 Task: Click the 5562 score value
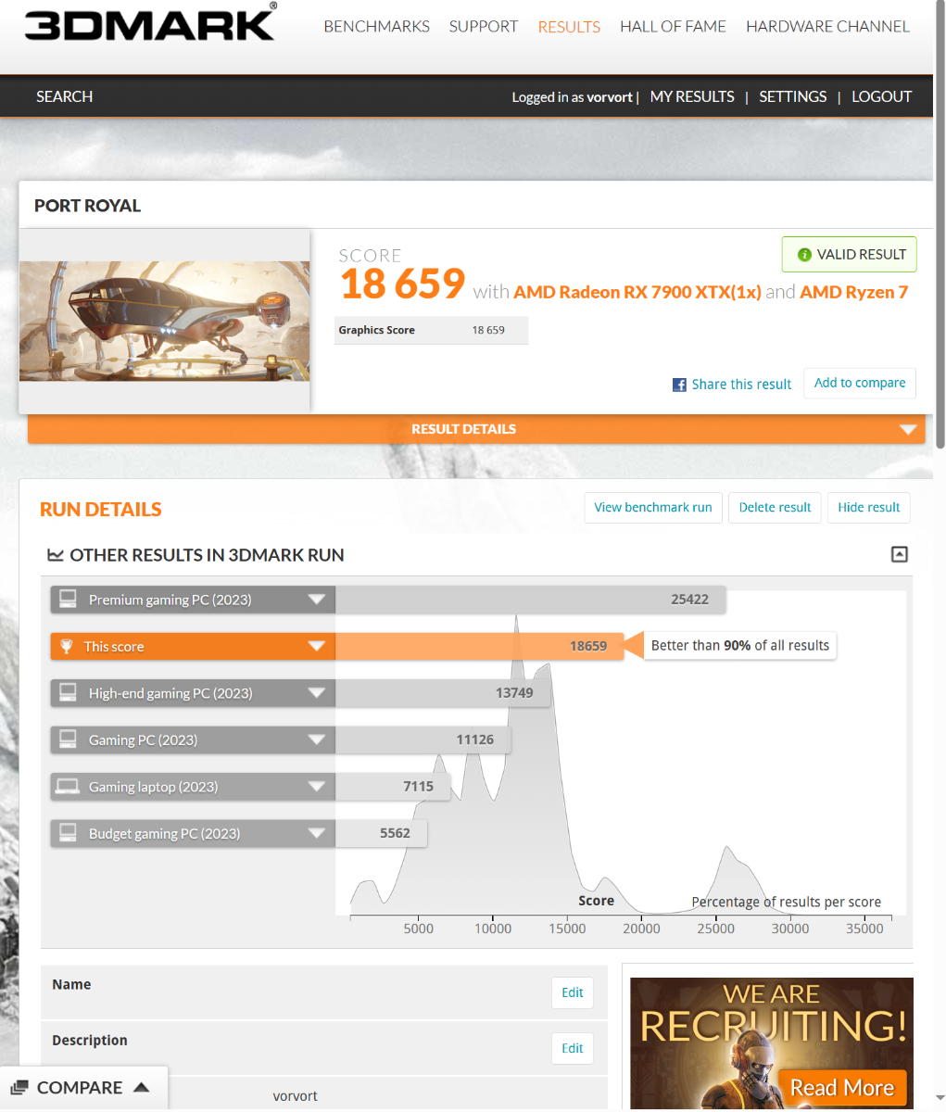(395, 833)
